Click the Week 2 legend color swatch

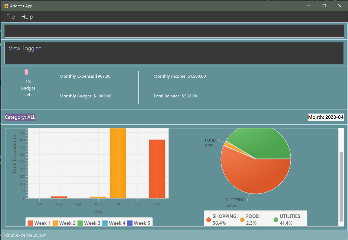[55, 223]
